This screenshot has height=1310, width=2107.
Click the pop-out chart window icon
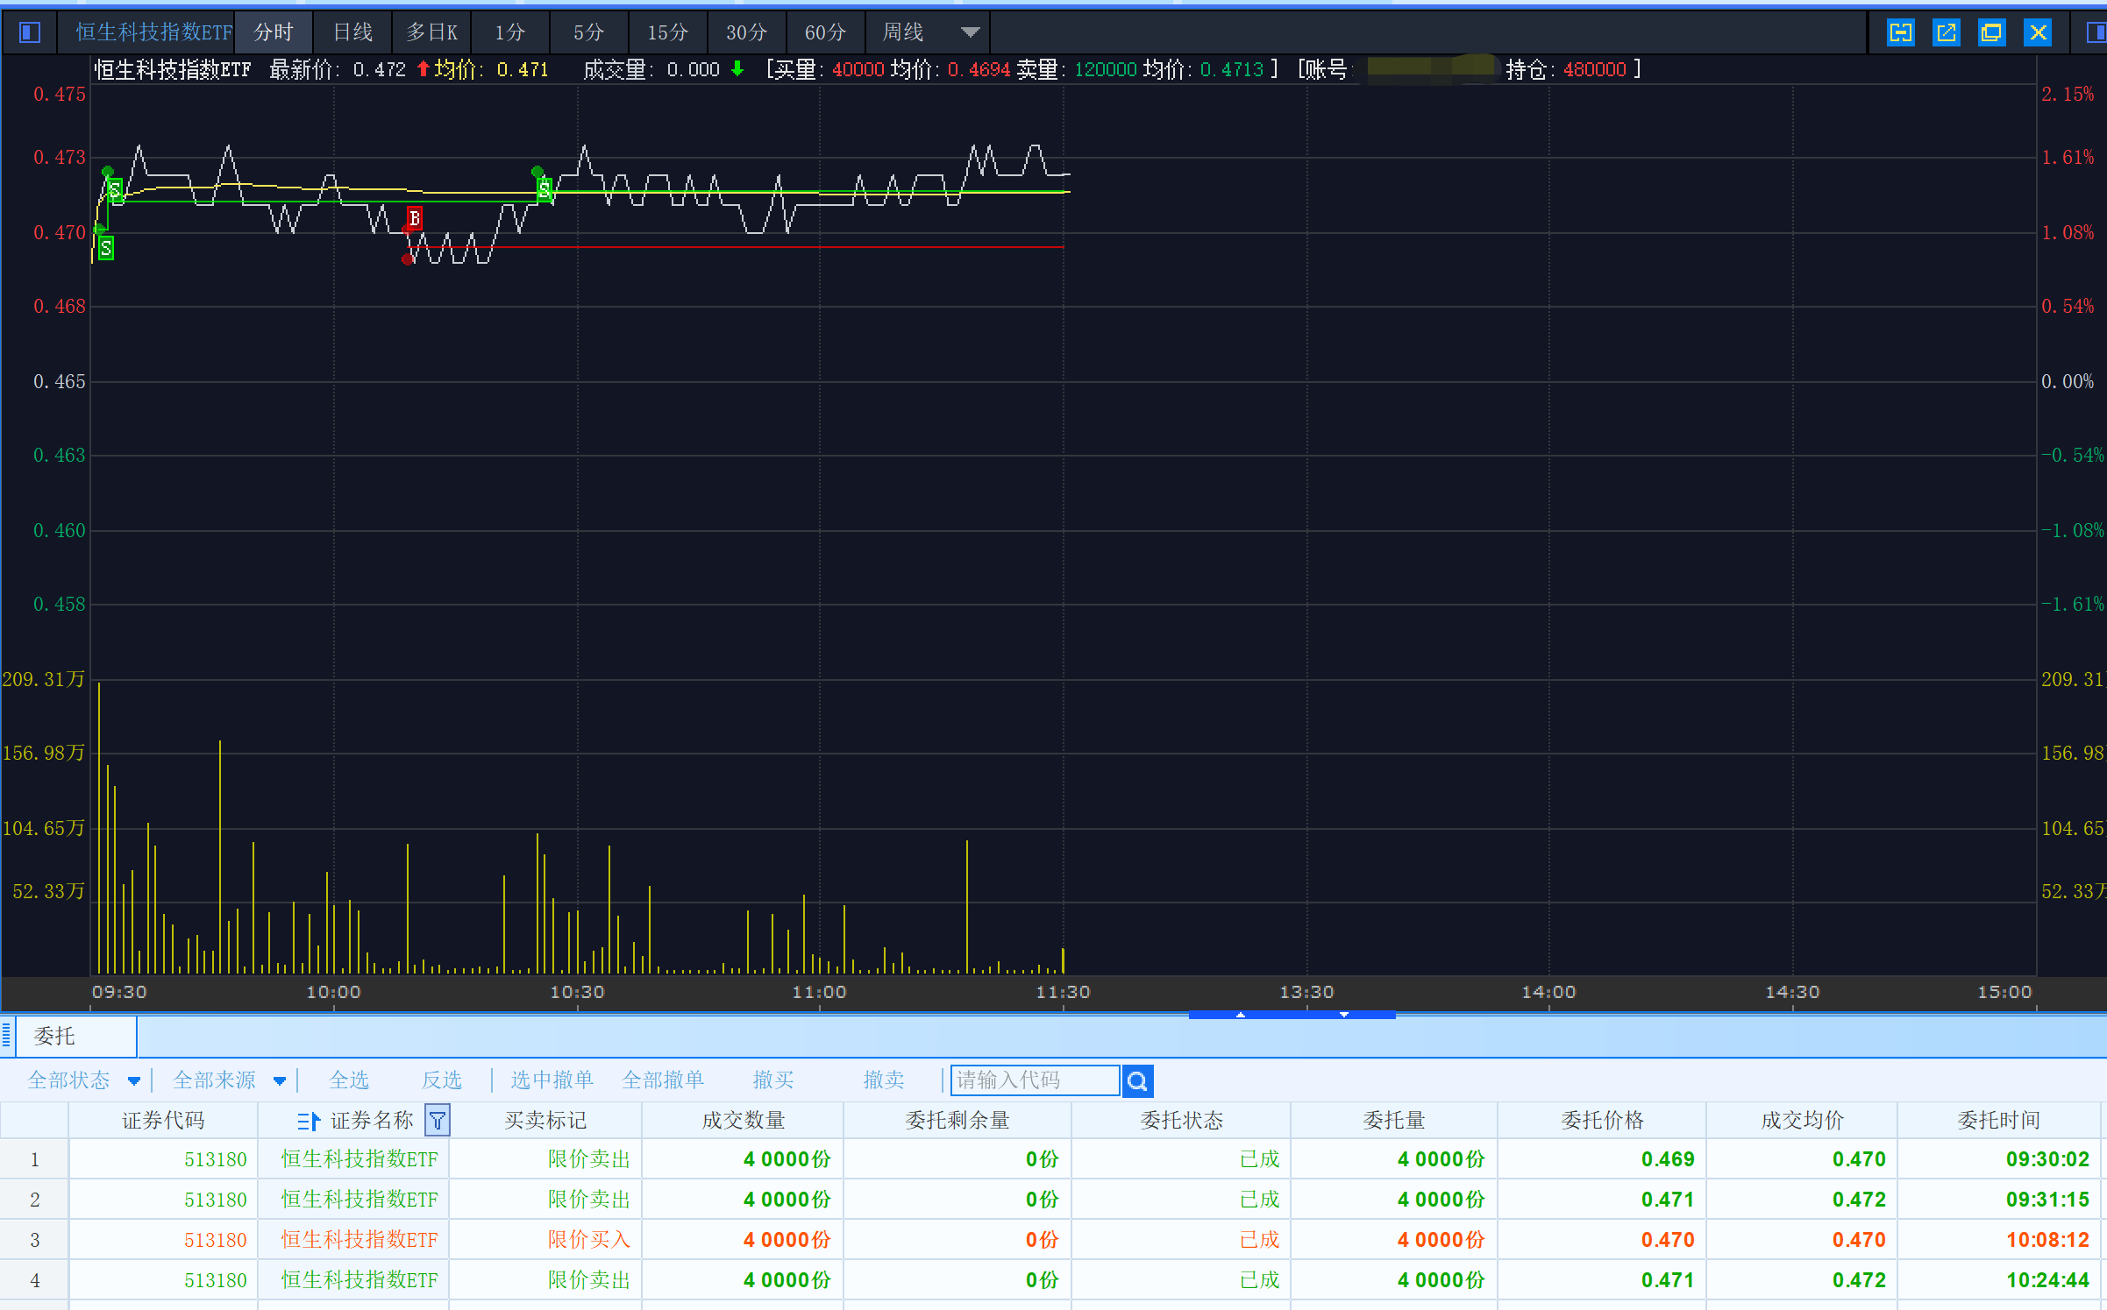[x=1946, y=32]
